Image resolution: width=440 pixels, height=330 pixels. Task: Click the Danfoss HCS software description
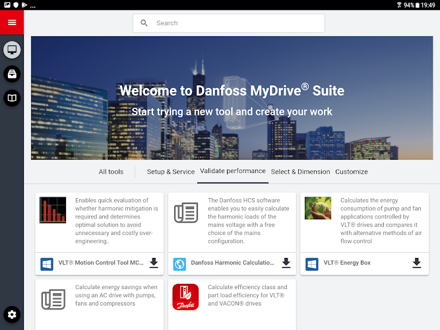click(x=248, y=220)
